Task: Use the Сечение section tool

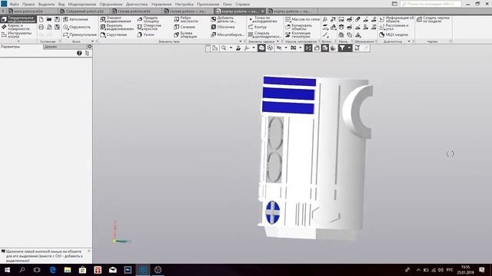Action: (x=184, y=28)
